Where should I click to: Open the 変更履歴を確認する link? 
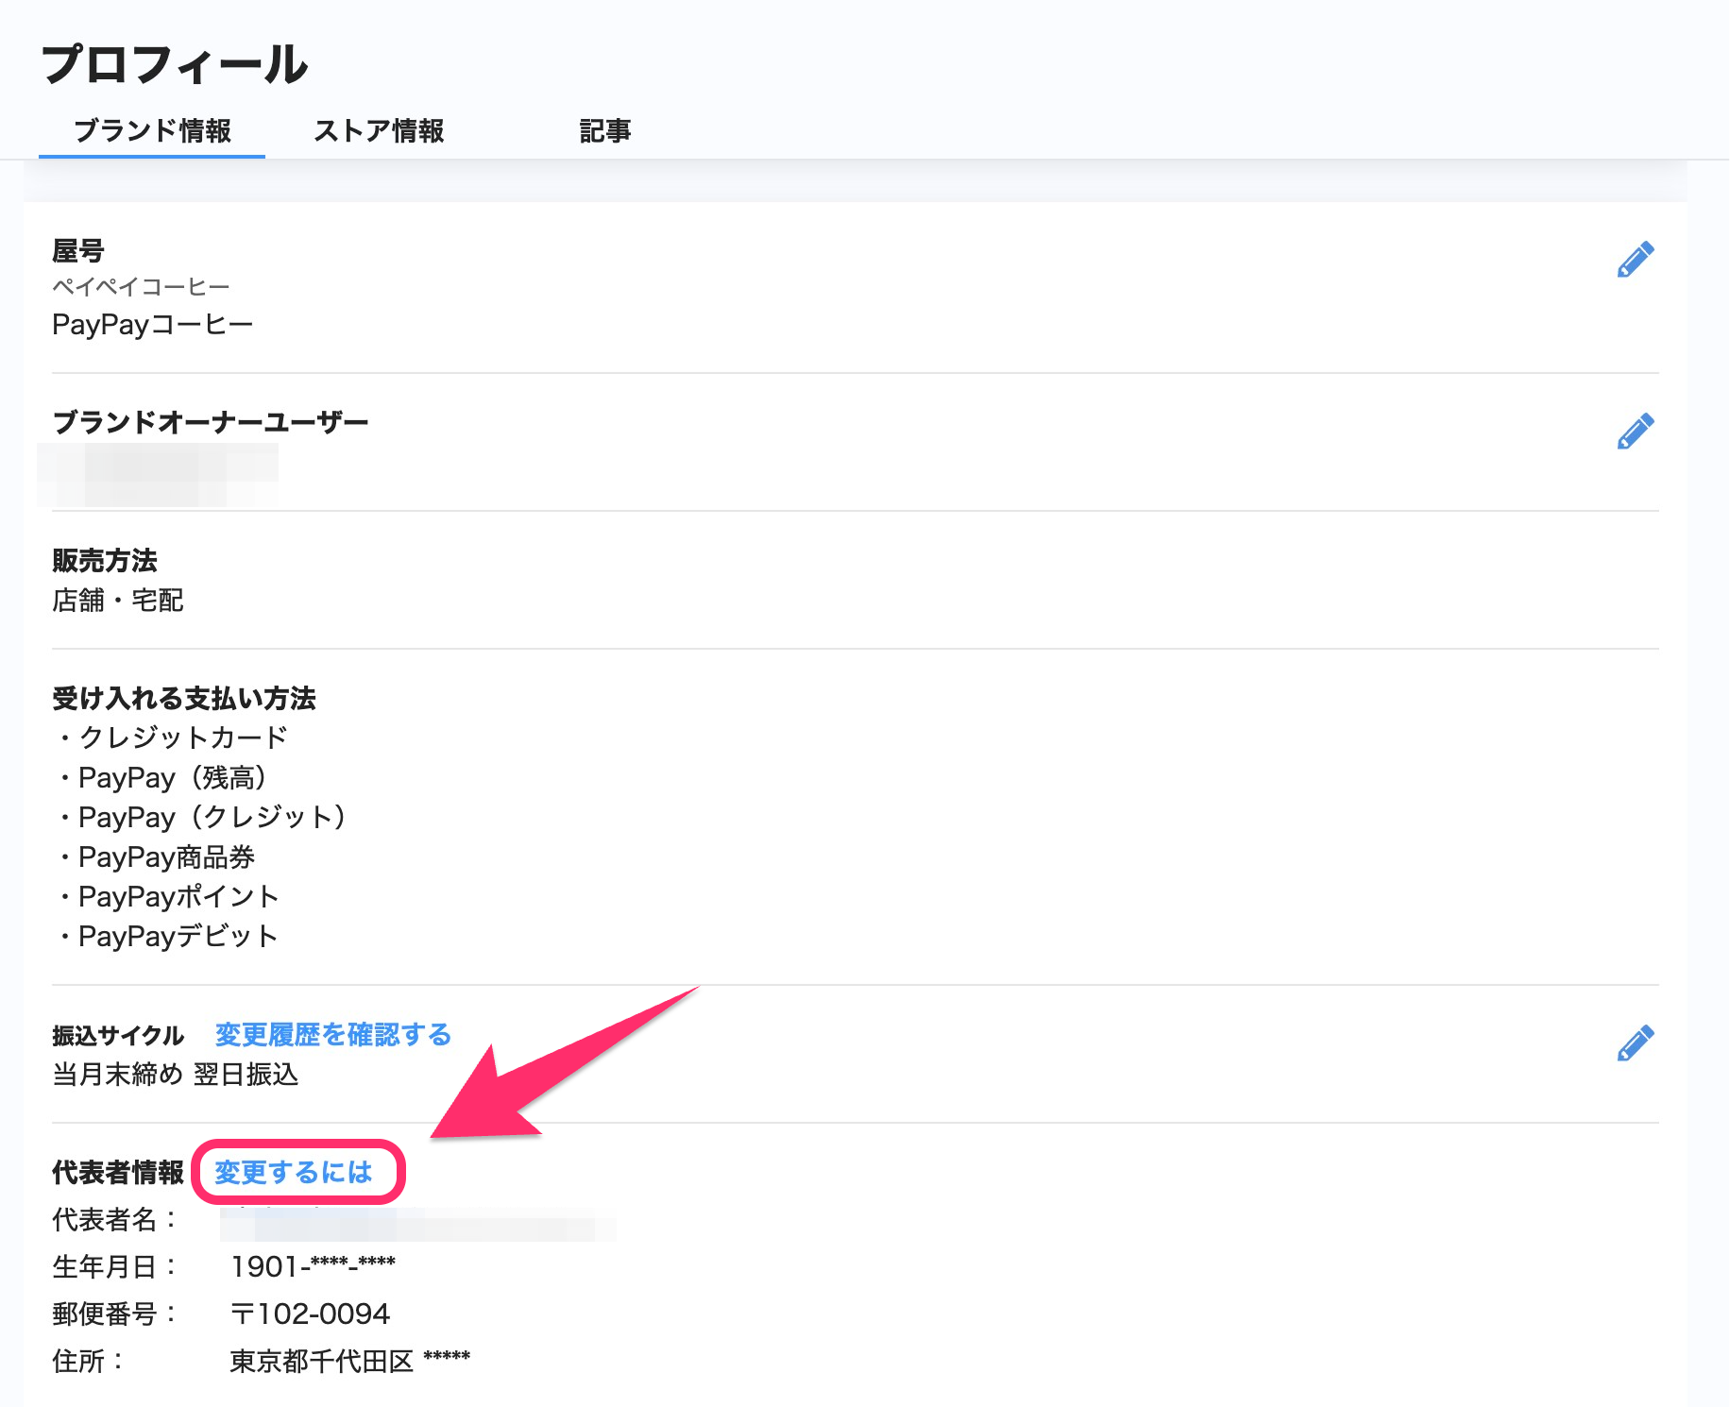332,1035
